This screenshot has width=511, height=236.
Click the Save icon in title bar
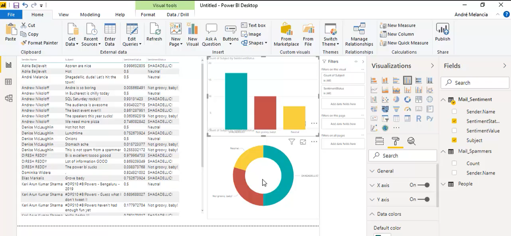(16, 5)
